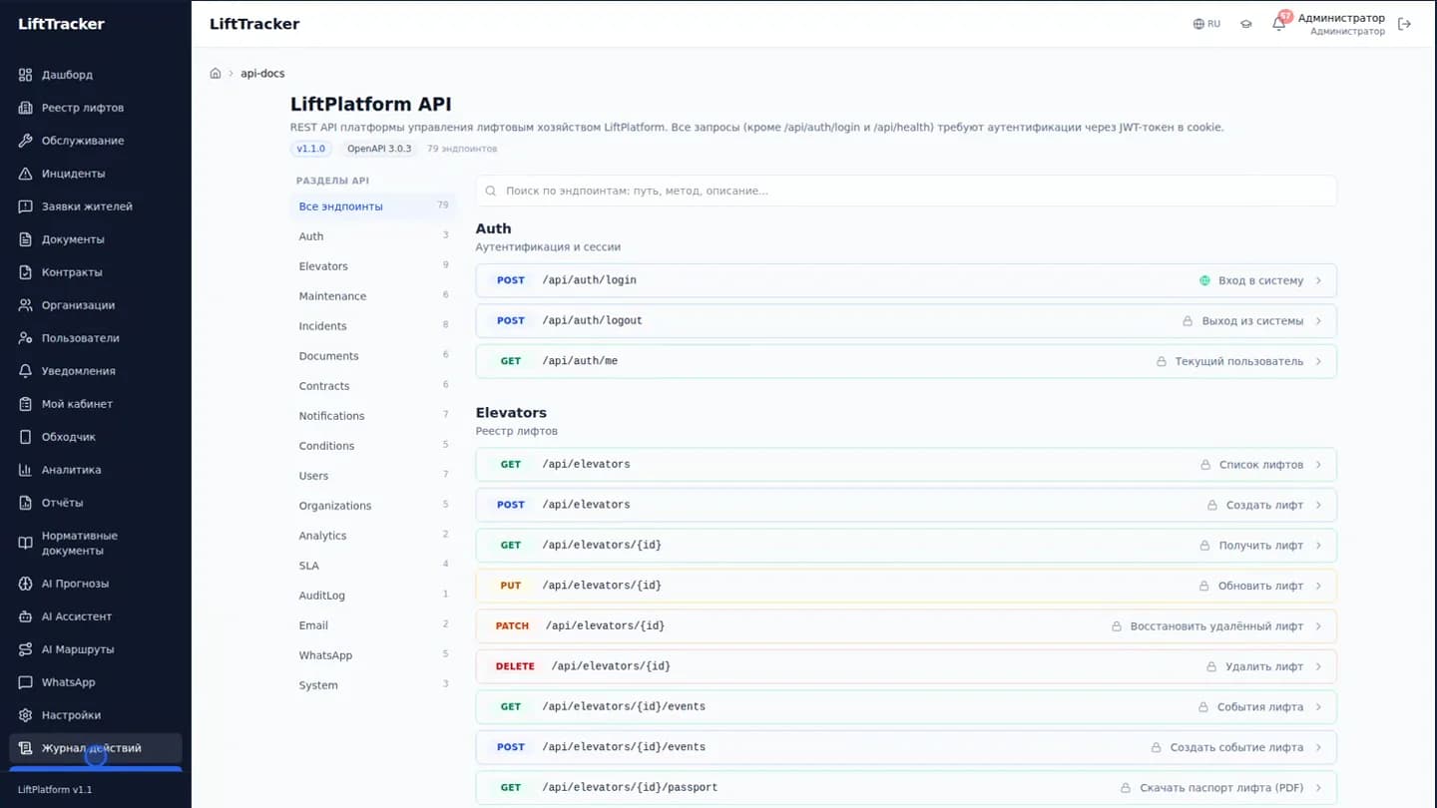1437x808 pixels.
Task: Click the AI Ассистент chat icon
Action: [26, 616]
